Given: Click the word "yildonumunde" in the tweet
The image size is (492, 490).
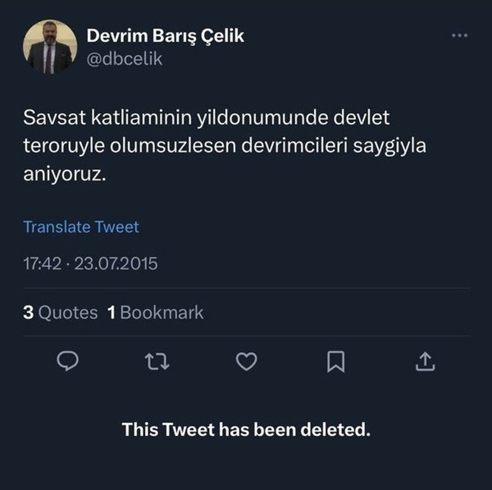Looking at the screenshot, I should click(x=262, y=116).
